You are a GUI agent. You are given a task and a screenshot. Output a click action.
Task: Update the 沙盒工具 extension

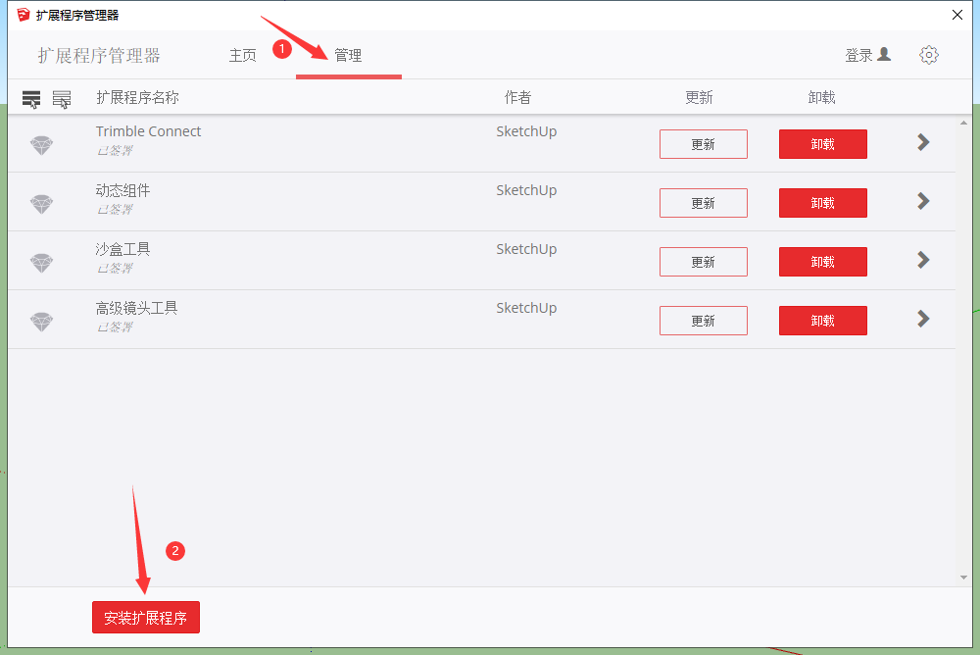pyautogui.click(x=703, y=262)
